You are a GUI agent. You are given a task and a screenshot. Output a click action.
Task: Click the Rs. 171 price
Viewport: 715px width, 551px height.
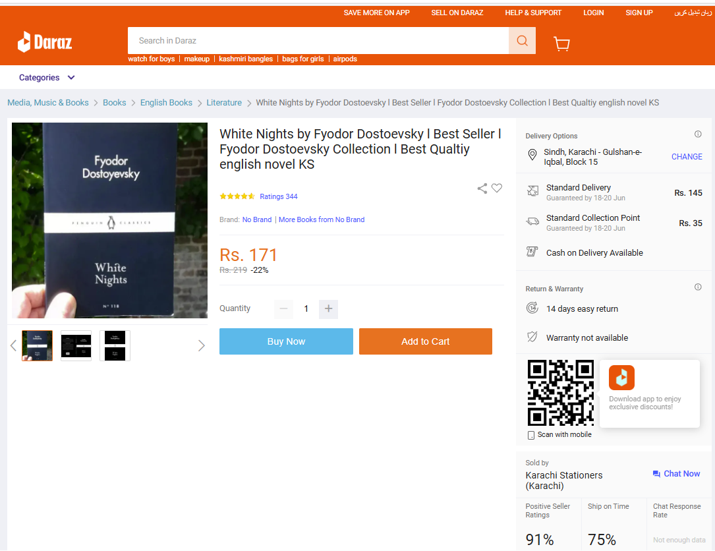coord(248,255)
